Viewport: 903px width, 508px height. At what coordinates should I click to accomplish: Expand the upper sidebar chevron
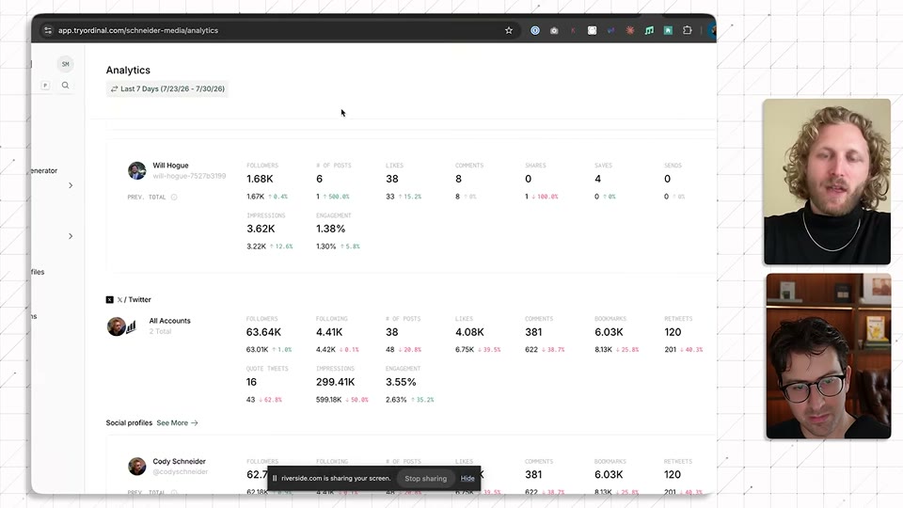coord(71,185)
